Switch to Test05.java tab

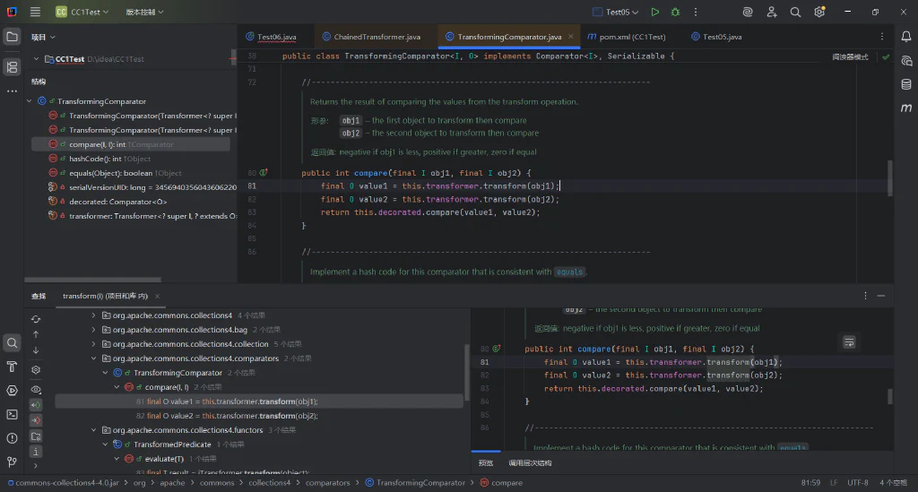click(716, 37)
